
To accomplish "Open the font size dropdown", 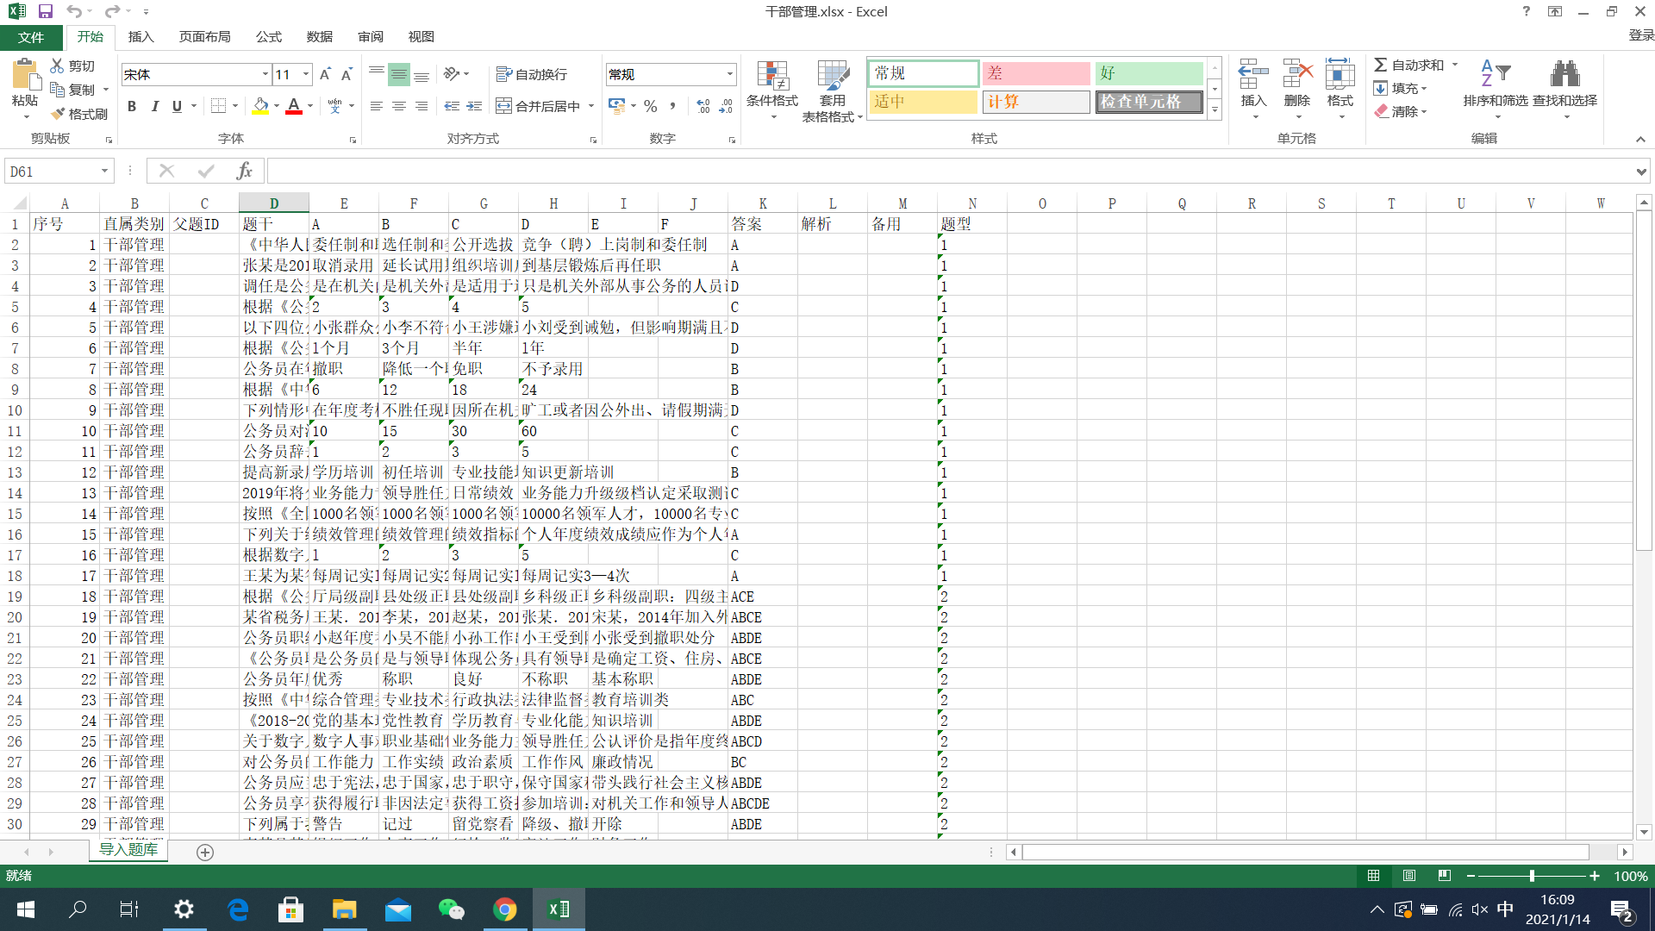I will click(x=306, y=74).
